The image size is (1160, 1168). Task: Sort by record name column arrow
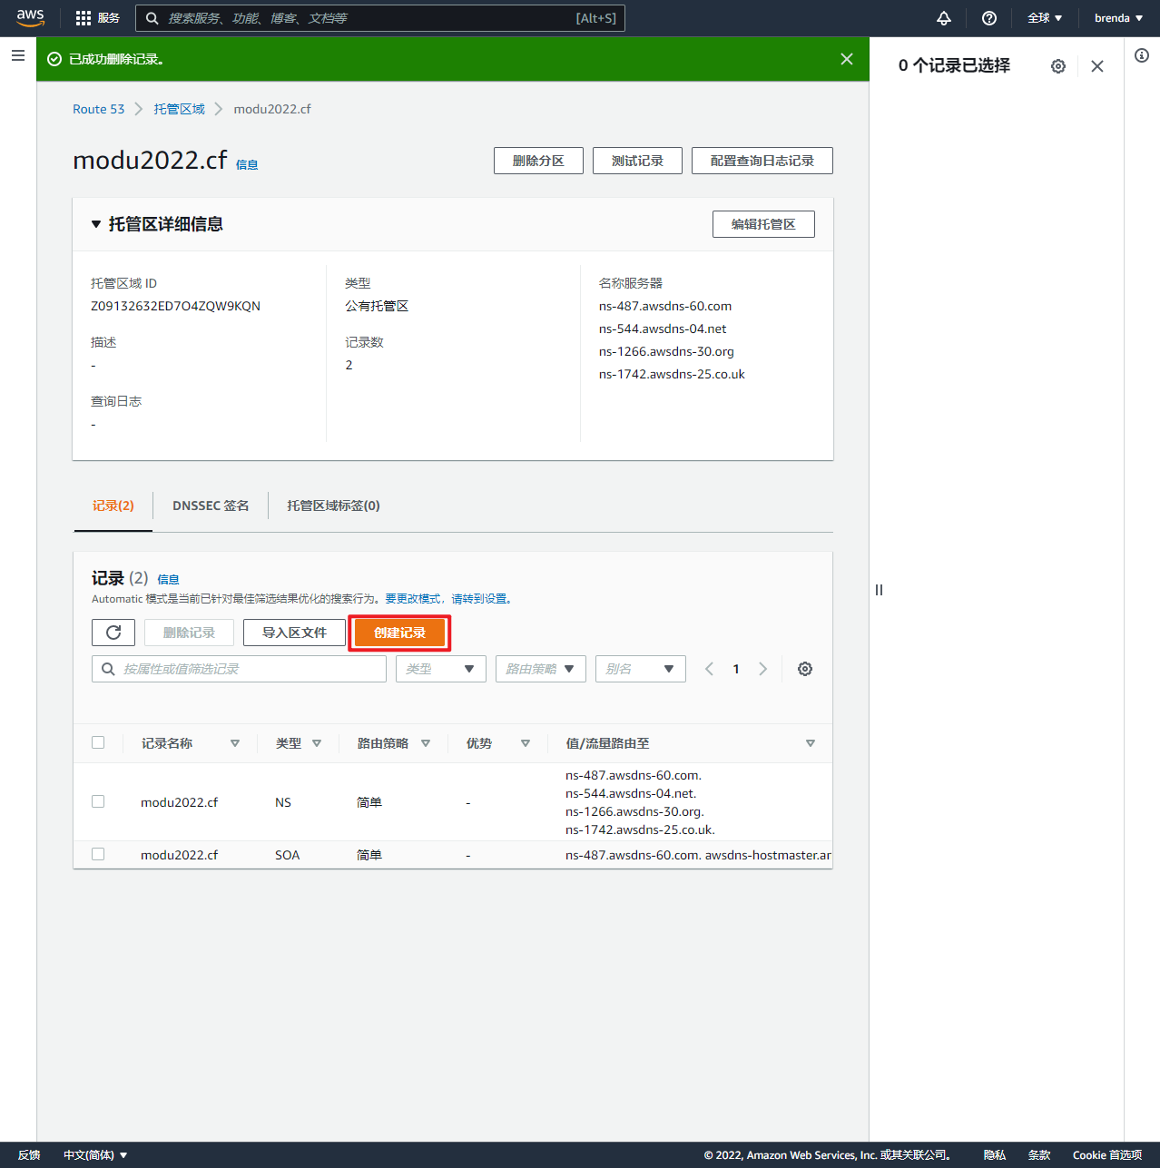[235, 743]
